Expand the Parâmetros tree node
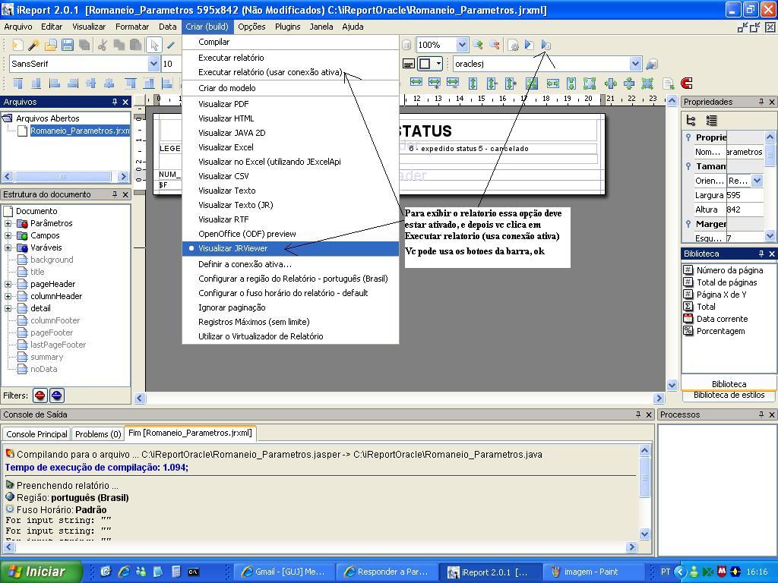Screen dimensions: 778x583 (x=8, y=224)
